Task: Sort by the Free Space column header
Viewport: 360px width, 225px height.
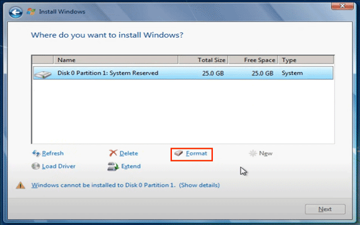Action: 253,60
